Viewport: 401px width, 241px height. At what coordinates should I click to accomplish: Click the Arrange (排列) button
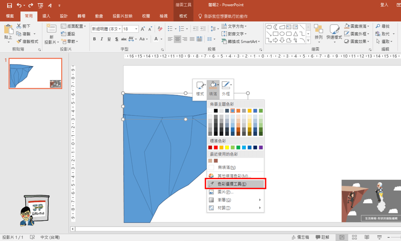[x=318, y=33]
